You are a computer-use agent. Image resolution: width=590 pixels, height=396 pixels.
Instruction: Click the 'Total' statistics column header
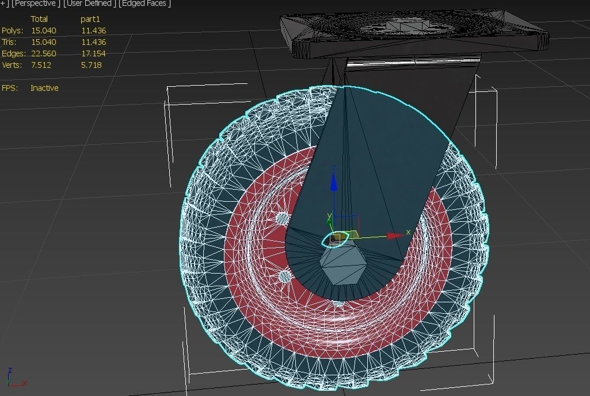[x=39, y=19]
